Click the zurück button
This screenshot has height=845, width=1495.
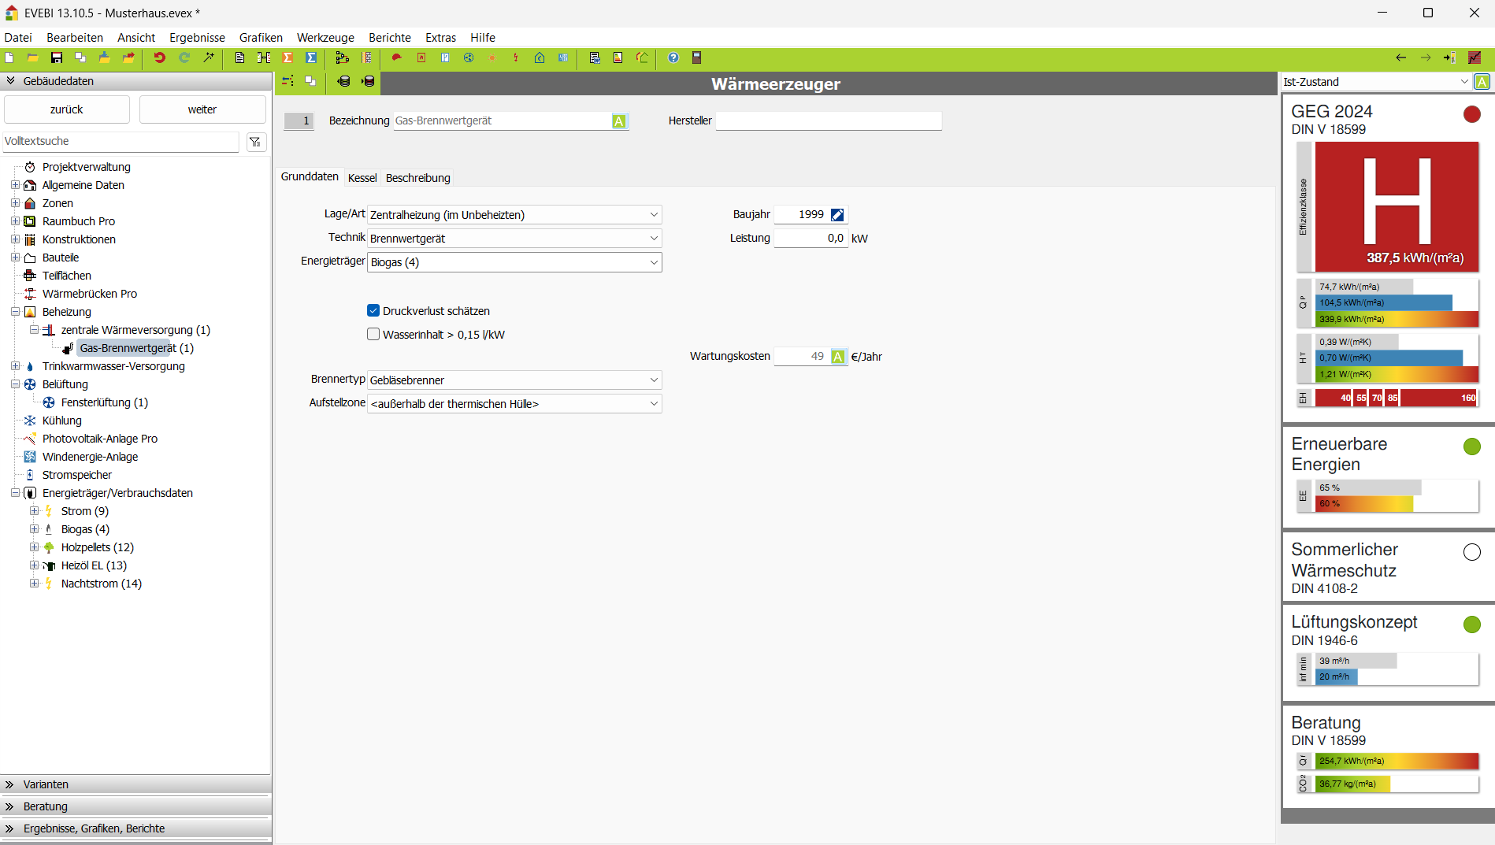(x=67, y=109)
